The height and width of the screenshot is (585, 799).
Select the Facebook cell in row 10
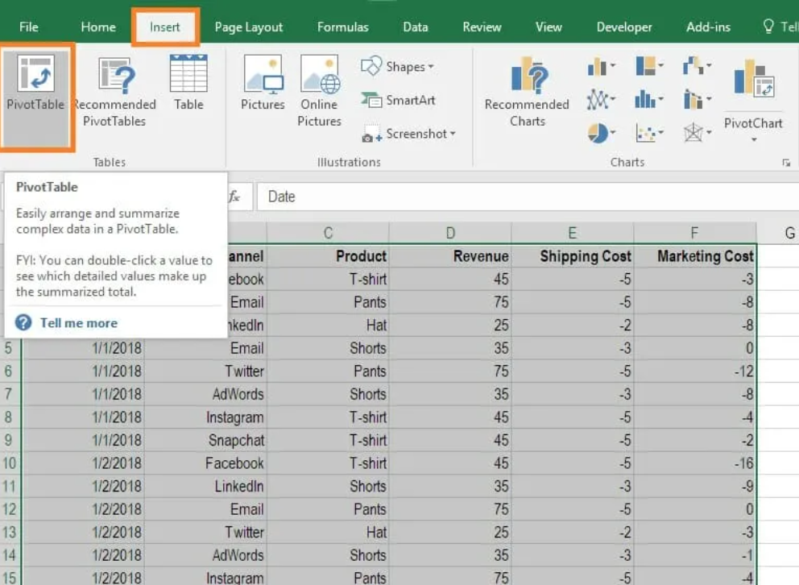coord(205,463)
